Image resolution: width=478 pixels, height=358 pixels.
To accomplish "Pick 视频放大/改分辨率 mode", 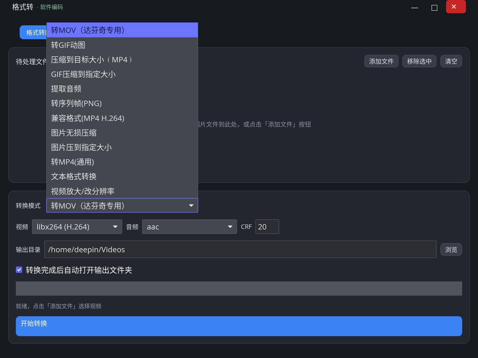I will coord(122,191).
